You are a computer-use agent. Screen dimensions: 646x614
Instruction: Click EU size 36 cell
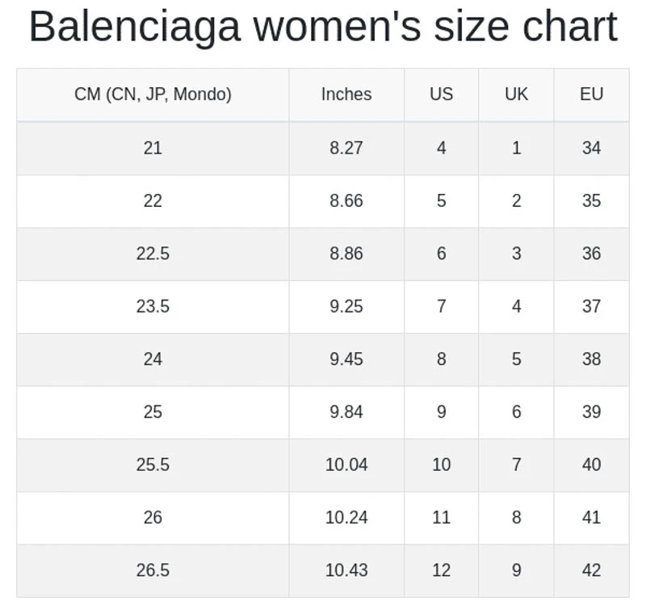point(591,254)
